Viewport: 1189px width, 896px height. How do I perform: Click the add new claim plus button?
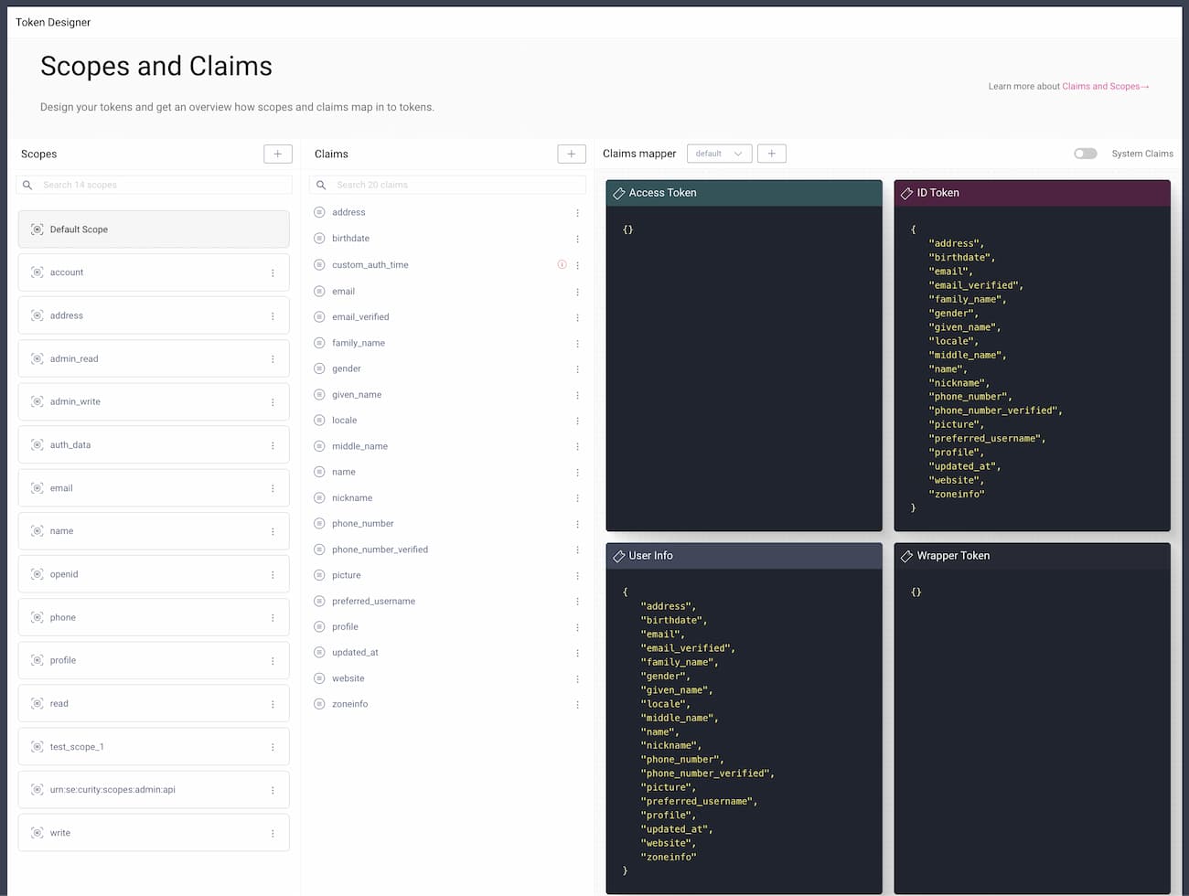(x=571, y=154)
